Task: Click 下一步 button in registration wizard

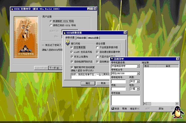Action: [x=55, y=68]
